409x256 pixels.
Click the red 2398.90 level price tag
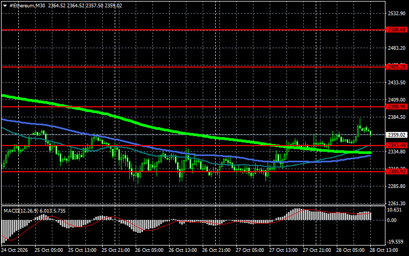click(397, 107)
